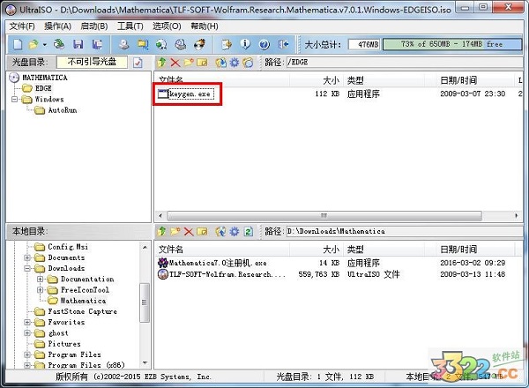Screen dimensions: 529x388
Task: Click the Add files toolbar icon
Action: tap(227, 44)
